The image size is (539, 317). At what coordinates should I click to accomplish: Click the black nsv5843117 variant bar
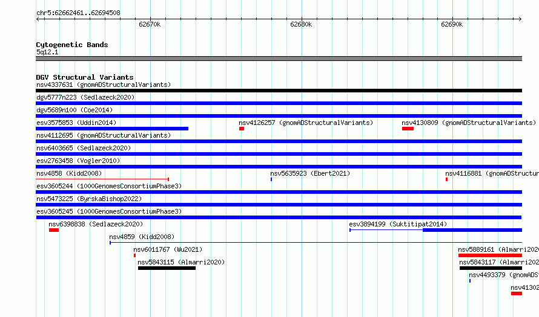click(491, 268)
